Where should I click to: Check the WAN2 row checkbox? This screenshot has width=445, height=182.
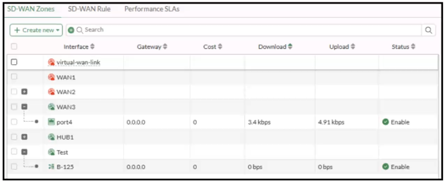pos(14,92)
